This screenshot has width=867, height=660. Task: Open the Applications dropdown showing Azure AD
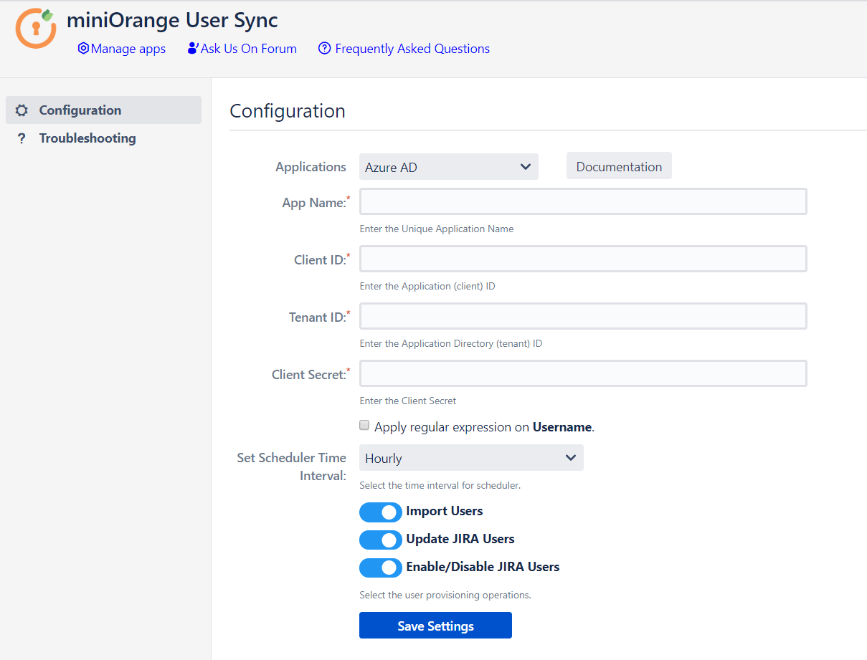click(449, 167)
